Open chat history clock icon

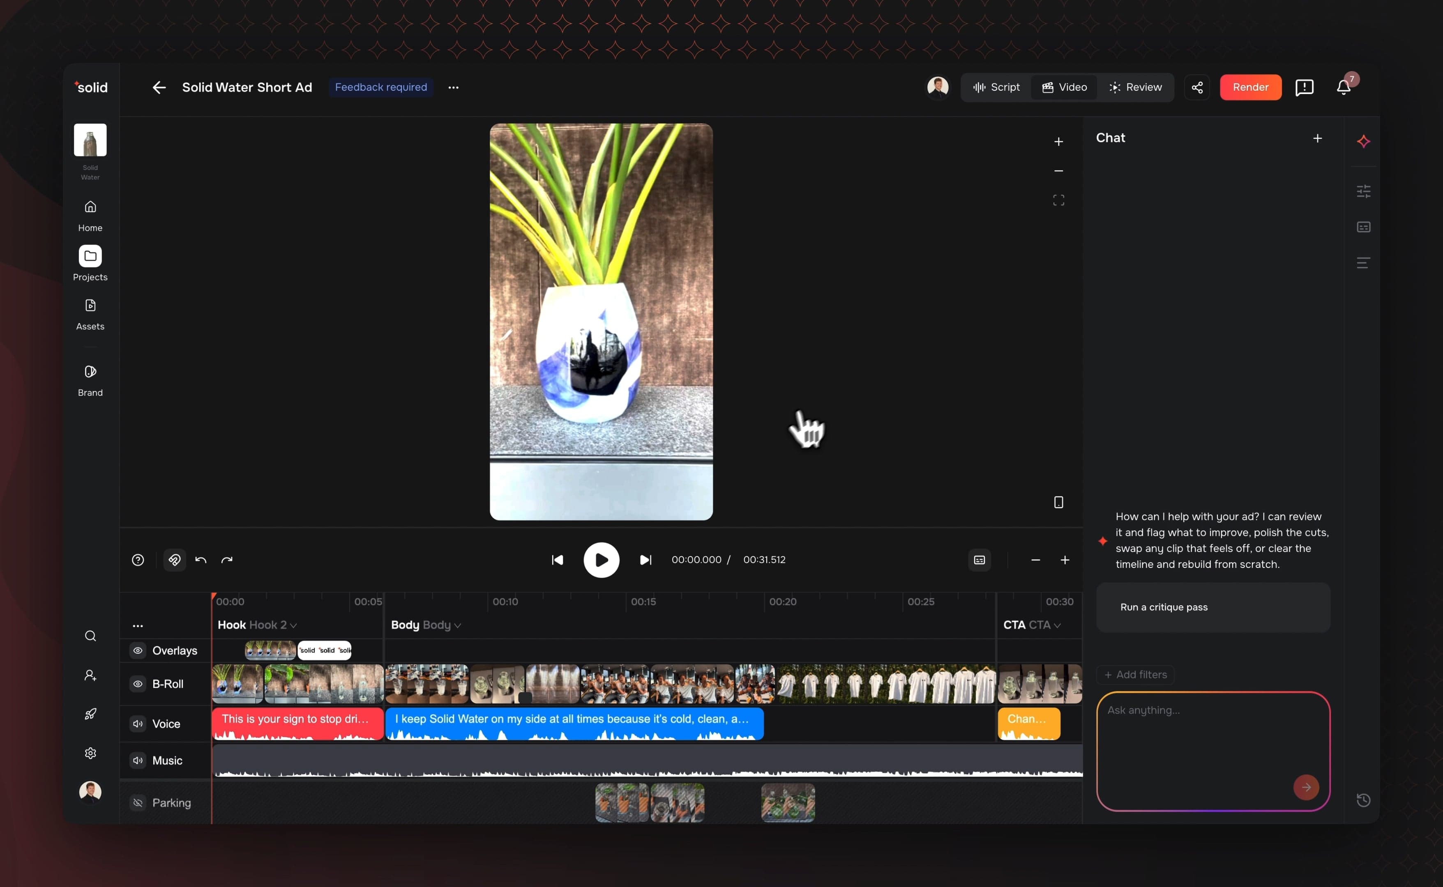(1363, 800)
